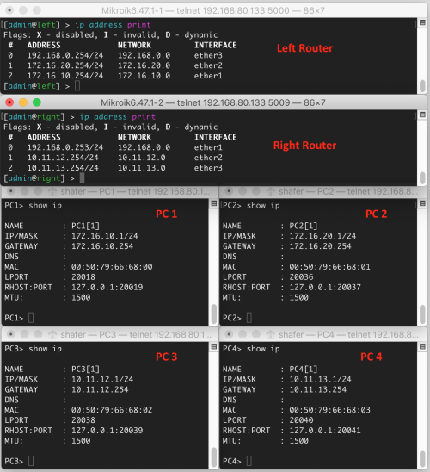Click the scrollbar thumb in PC1 terminal

tap(214, 314)
